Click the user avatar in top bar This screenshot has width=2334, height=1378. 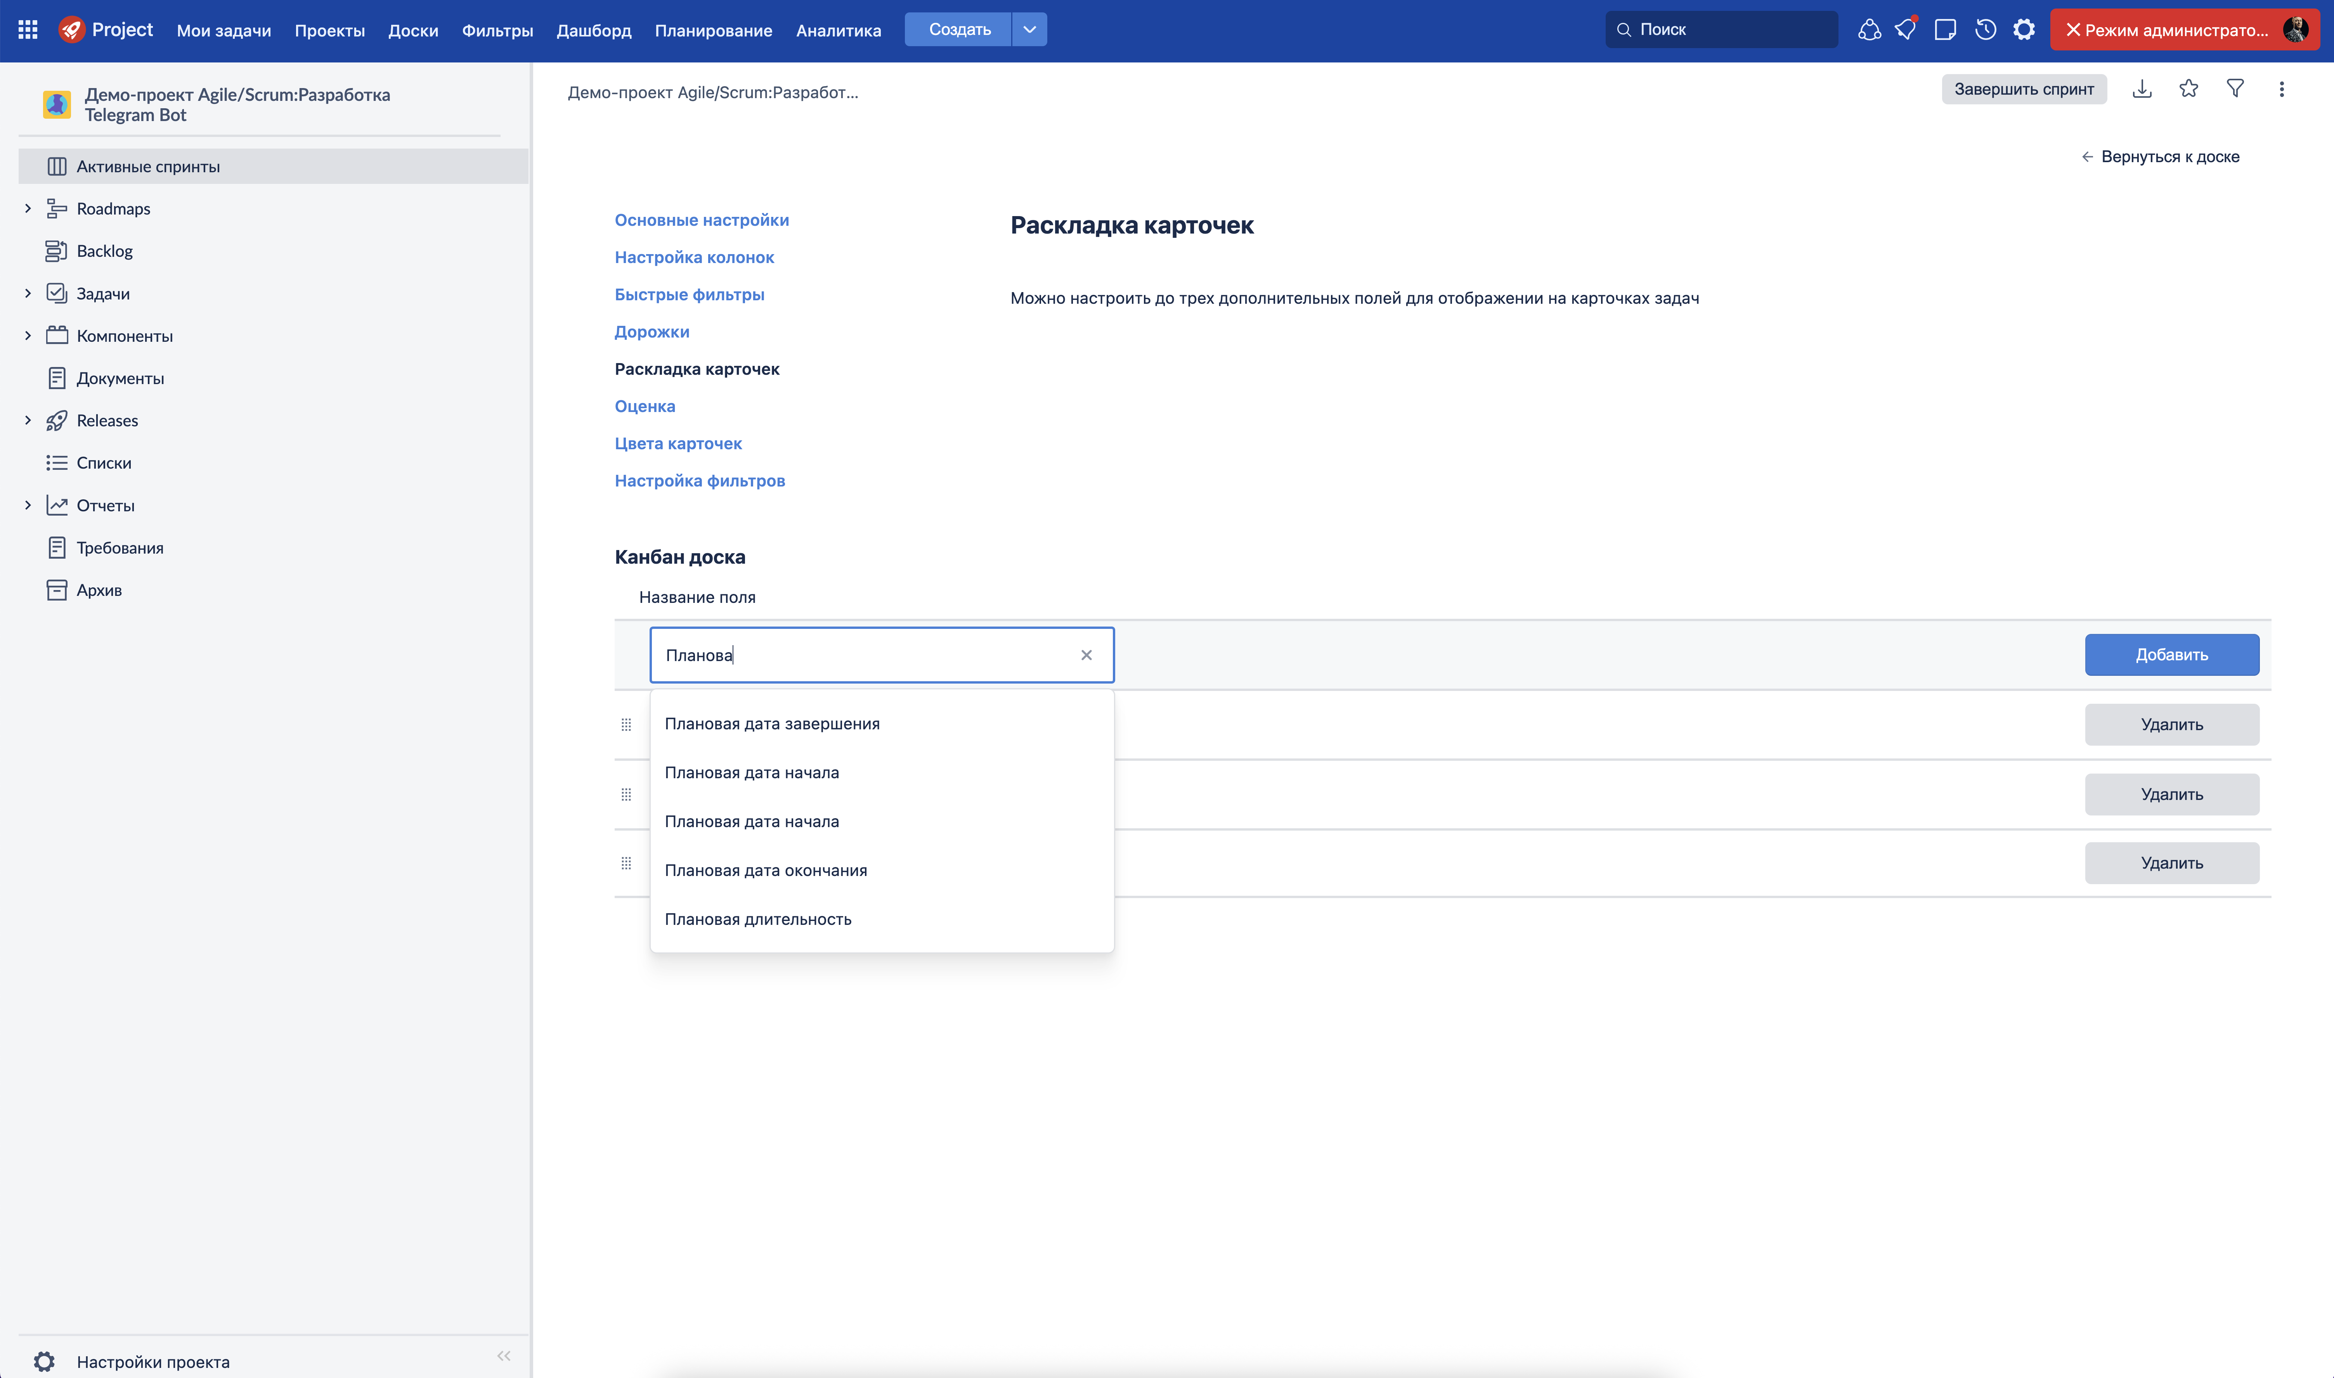pos(2296,30)
